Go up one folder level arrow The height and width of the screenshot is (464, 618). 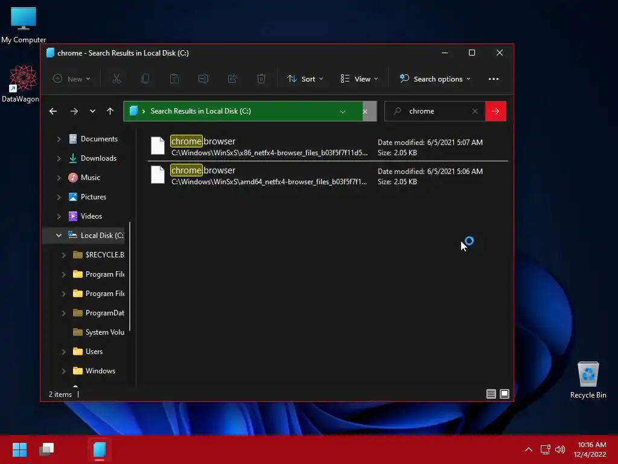tap(110, 111)
